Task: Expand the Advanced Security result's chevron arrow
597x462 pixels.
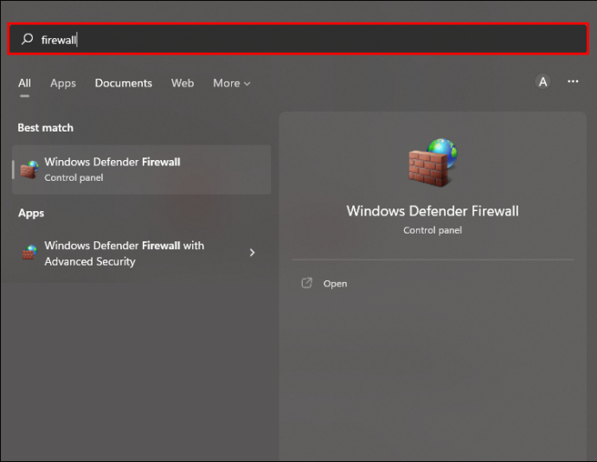Action: (x=252, y=253)
